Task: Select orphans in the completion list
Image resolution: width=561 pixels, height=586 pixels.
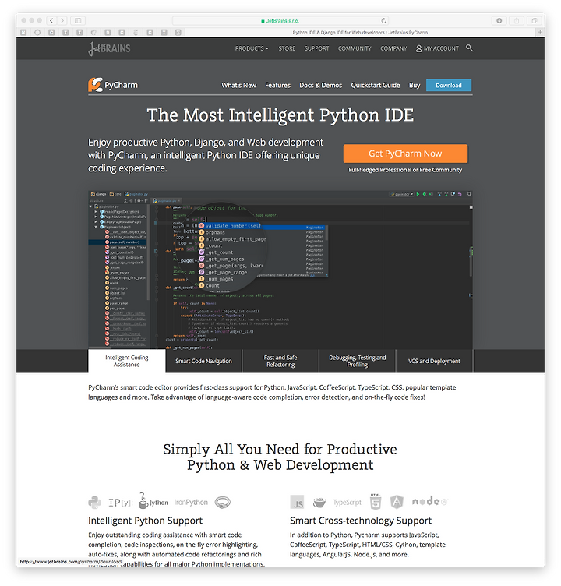Action: [x=215, y=232]
